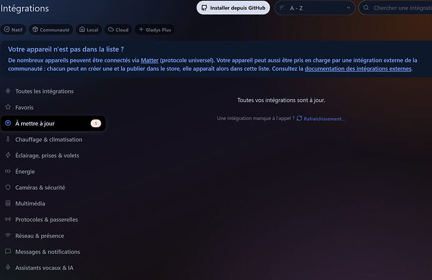Enable the Cloud filter chip
This screenshot has height=280, width=432.
pyautogui.click(x=118, y=29)
